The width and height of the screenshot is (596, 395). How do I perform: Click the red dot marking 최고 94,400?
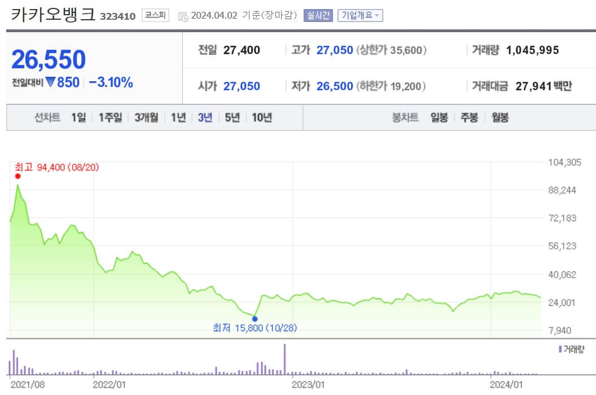17,176
